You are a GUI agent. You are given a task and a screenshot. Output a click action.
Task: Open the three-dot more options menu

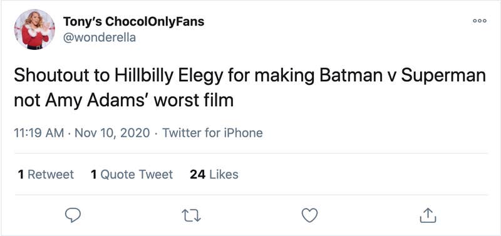pos(480,21)
